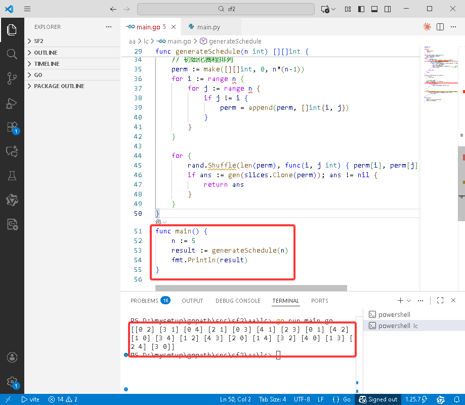The width and height of the screenshot is (465, 405).
Task: Expand the SF2 folder section
Action: point(72,41)
